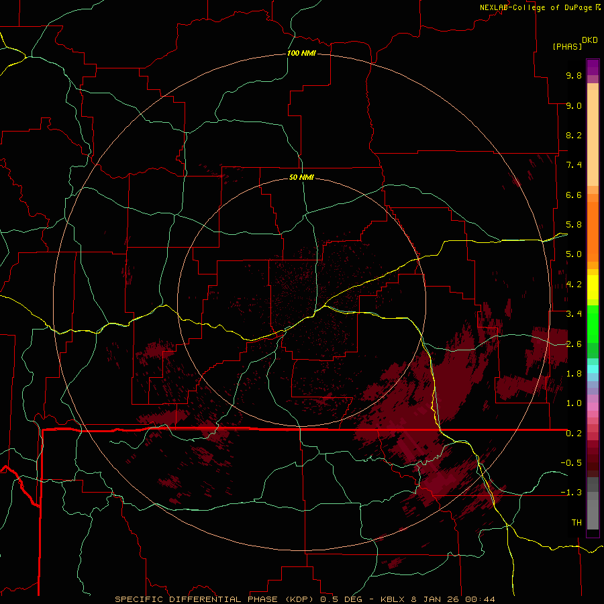
Task: Click the 50 NMI range ring label
Action: pyautogui.click(x=301, y=177)
